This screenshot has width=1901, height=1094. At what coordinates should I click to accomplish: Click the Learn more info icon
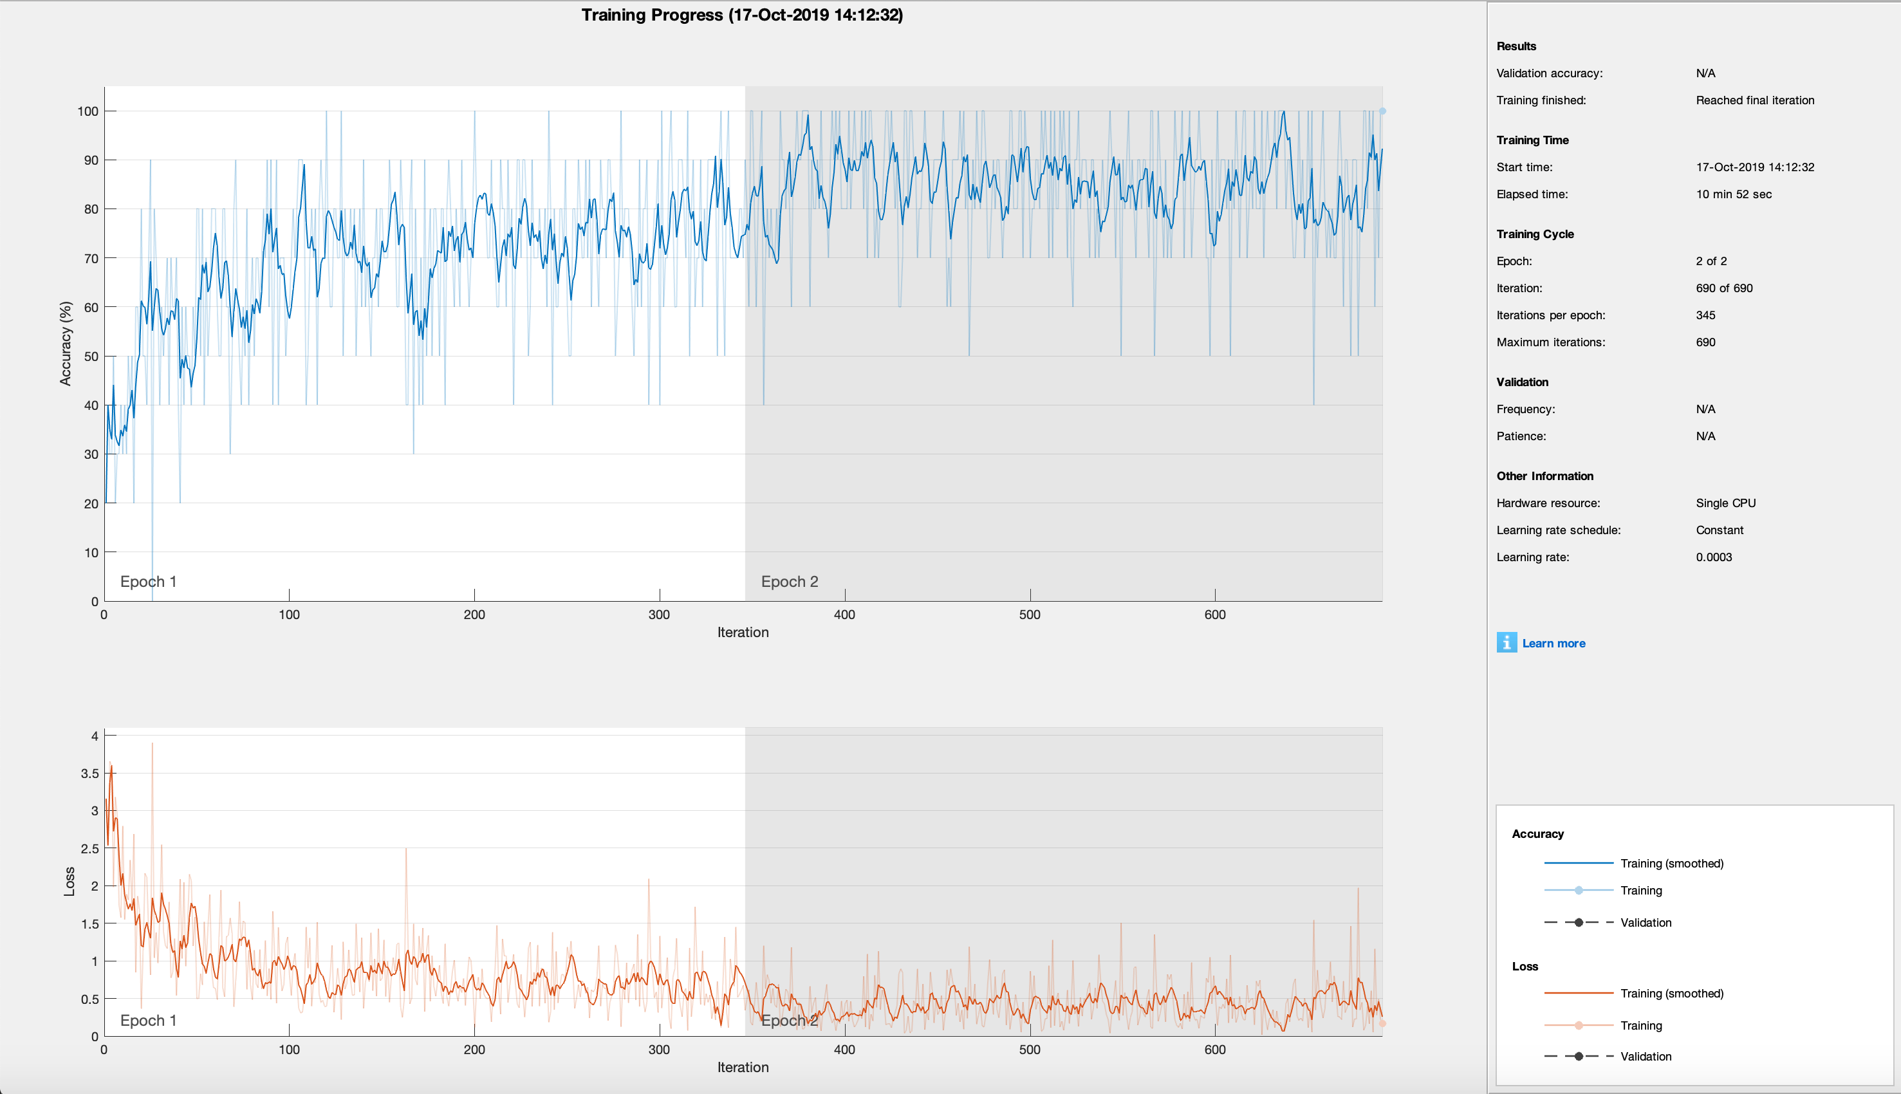coord(1507,642)
